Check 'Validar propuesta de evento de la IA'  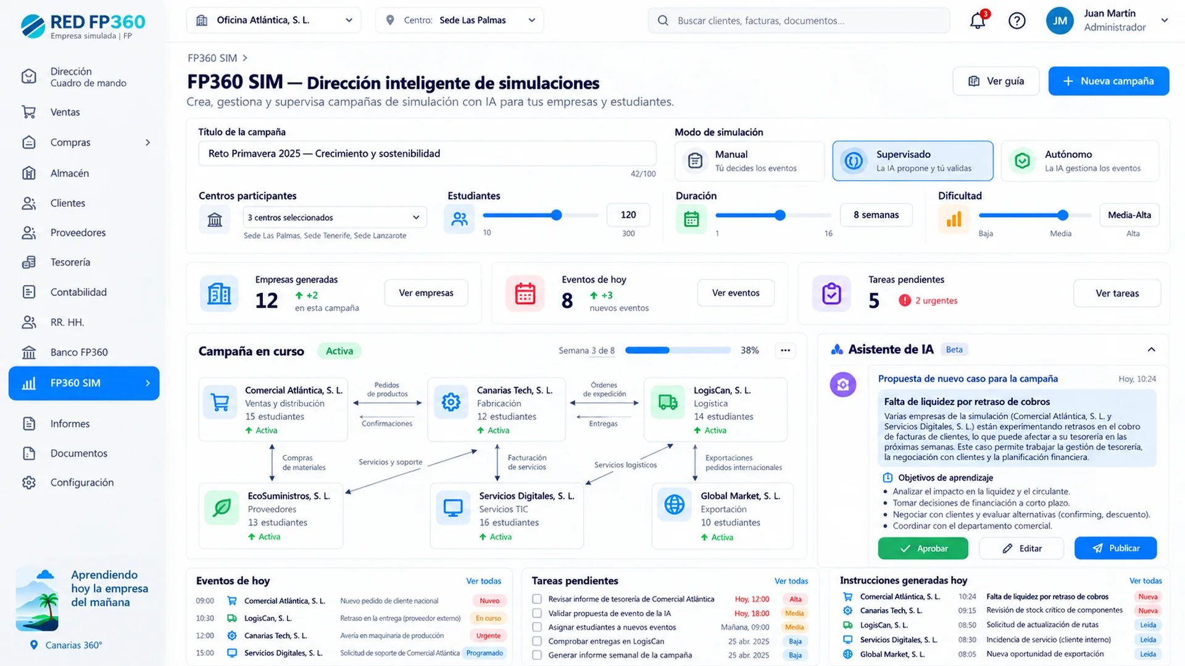pos(537,613)
